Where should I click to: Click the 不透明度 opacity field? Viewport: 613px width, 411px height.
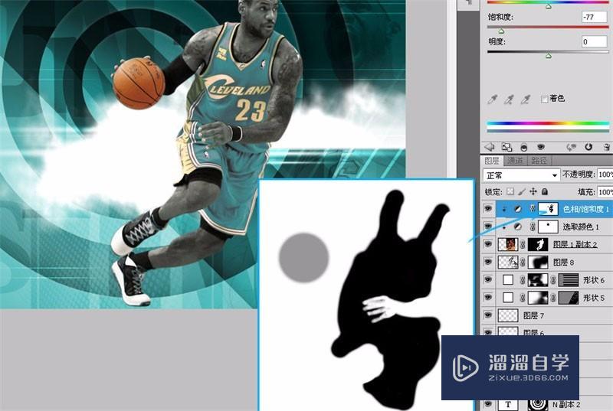click(605, 174)
